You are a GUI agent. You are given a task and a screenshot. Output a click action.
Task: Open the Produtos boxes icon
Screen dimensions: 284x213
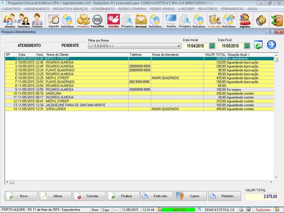83,20
